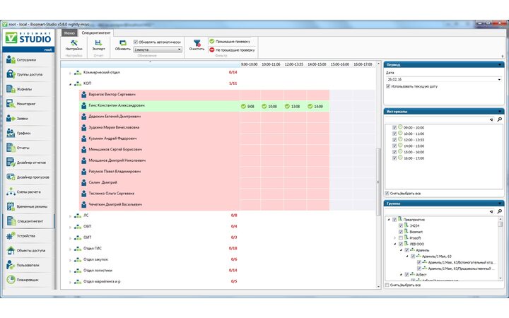The height and width of the screenshot is (318, 509).
Task: Collapse the КОП department group
Action: point(69,83)
